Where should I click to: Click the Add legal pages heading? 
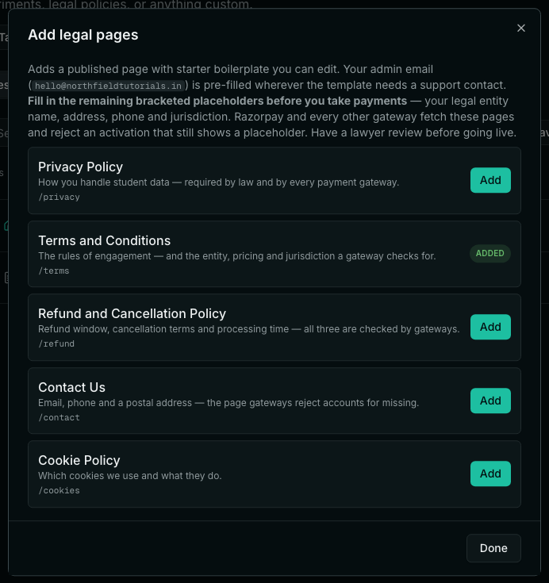tap(83, 35)
